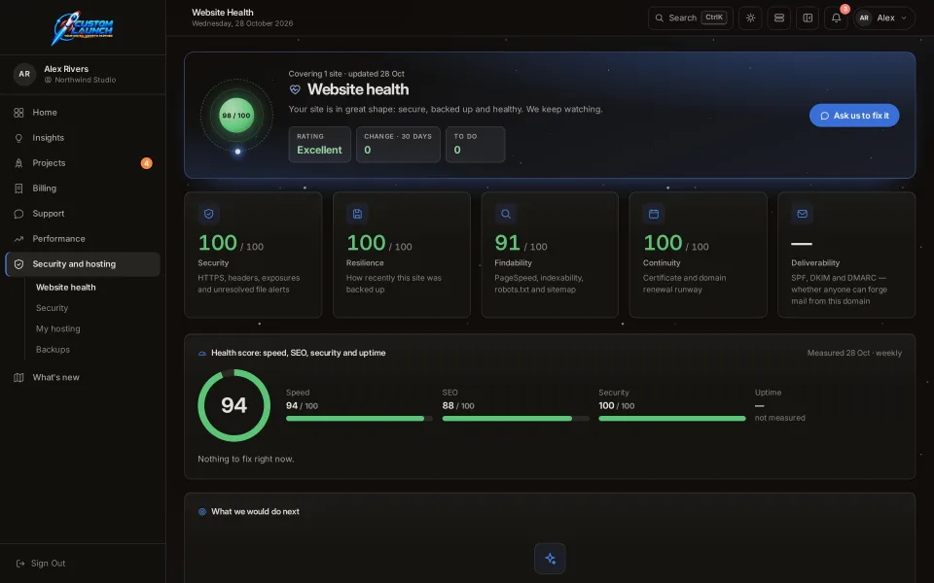Collapse the Security and hosting section
This screenshot has width=934, height=583.
pyautogui.click(x=83, y=264)
